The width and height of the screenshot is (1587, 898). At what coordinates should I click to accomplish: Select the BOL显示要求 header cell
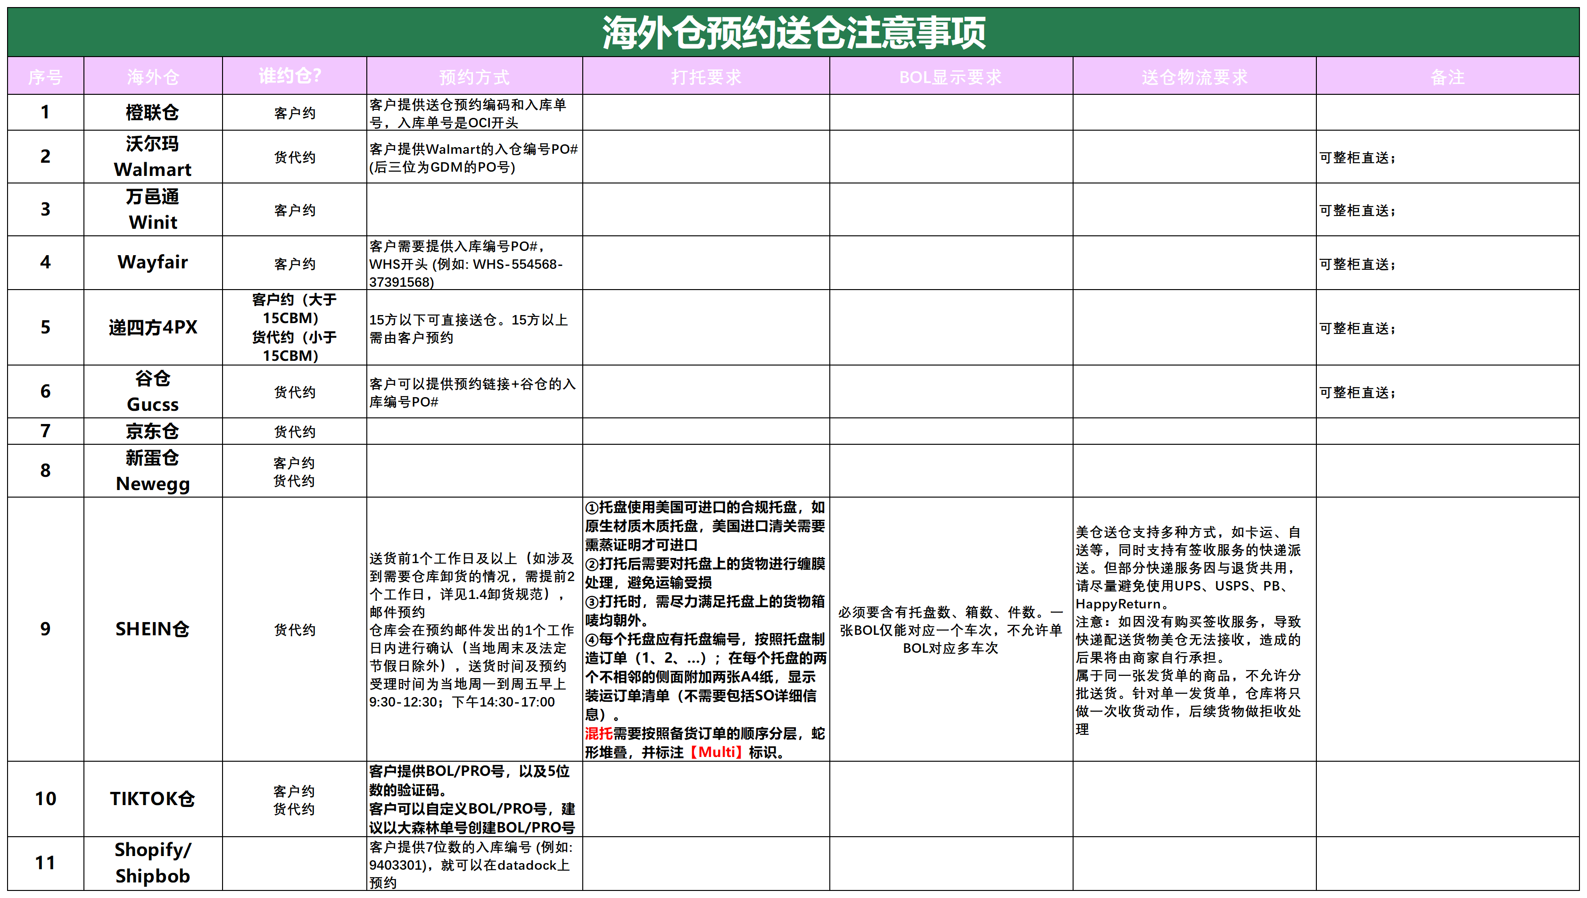pos(950,76)
